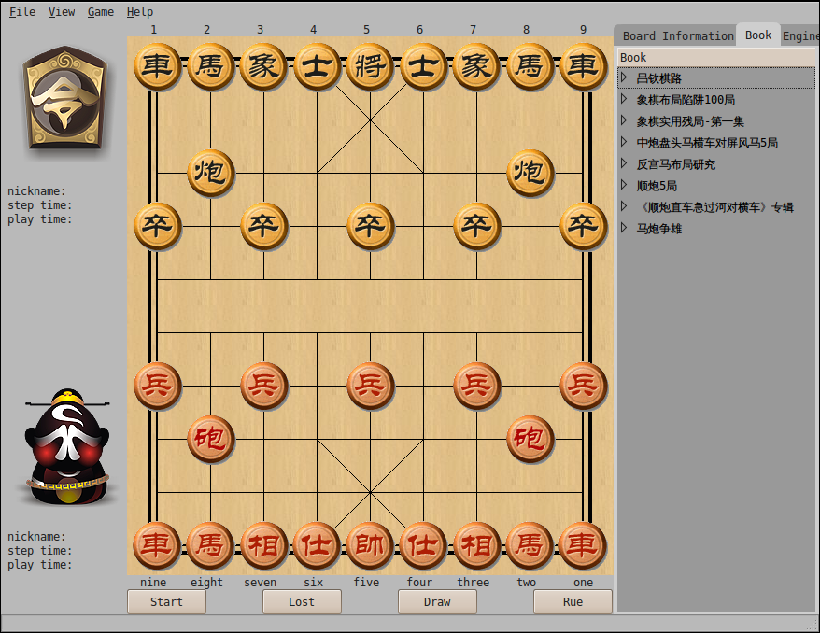Click the top player shield avatar

coord(64,97)
